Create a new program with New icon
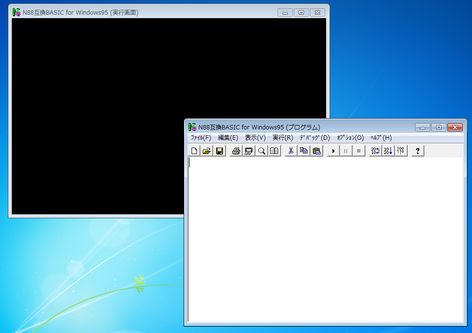This screenshot has width=472, height=333. [x=194, y=151]
